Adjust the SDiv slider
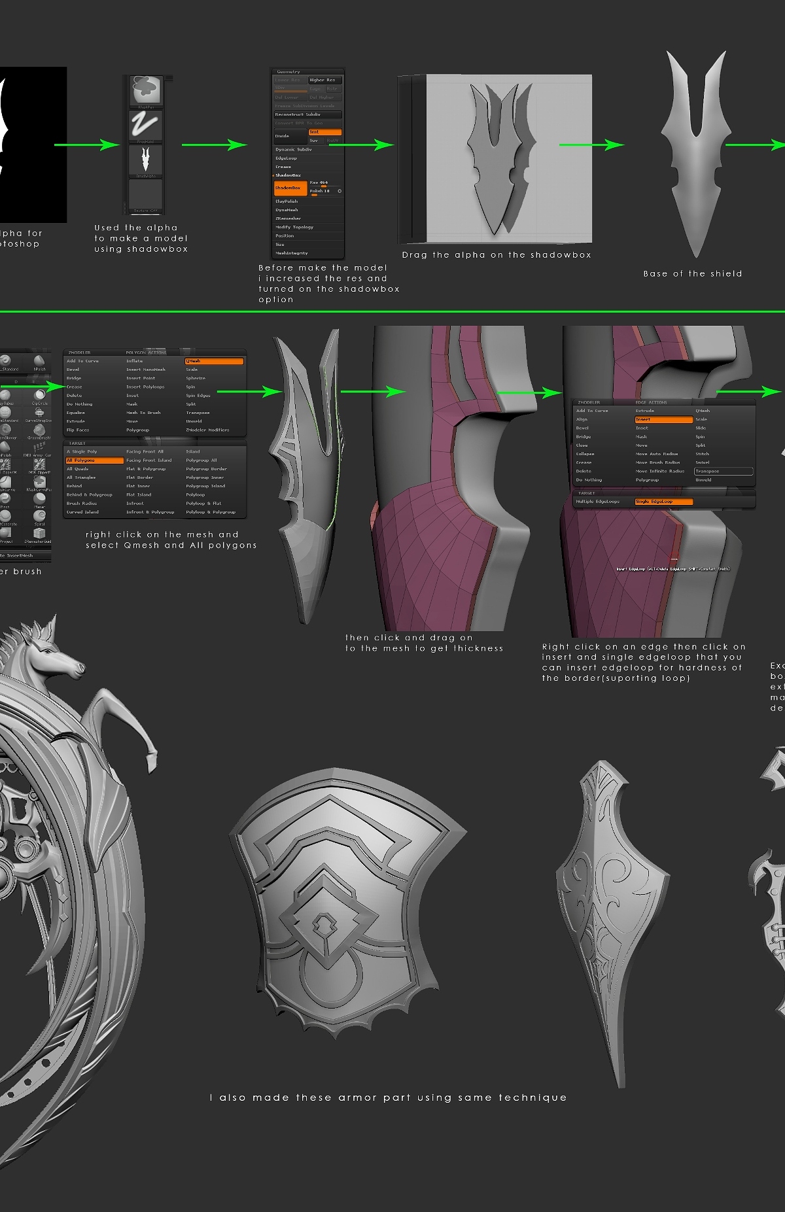 (290, 88)
